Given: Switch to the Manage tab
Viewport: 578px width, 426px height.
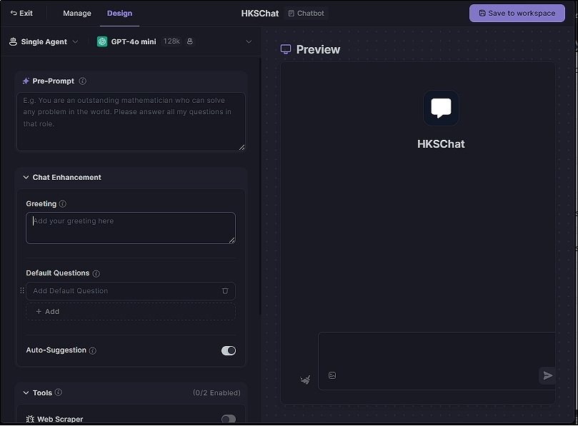Looking at the screenshot, I should (x=76, y=13).
